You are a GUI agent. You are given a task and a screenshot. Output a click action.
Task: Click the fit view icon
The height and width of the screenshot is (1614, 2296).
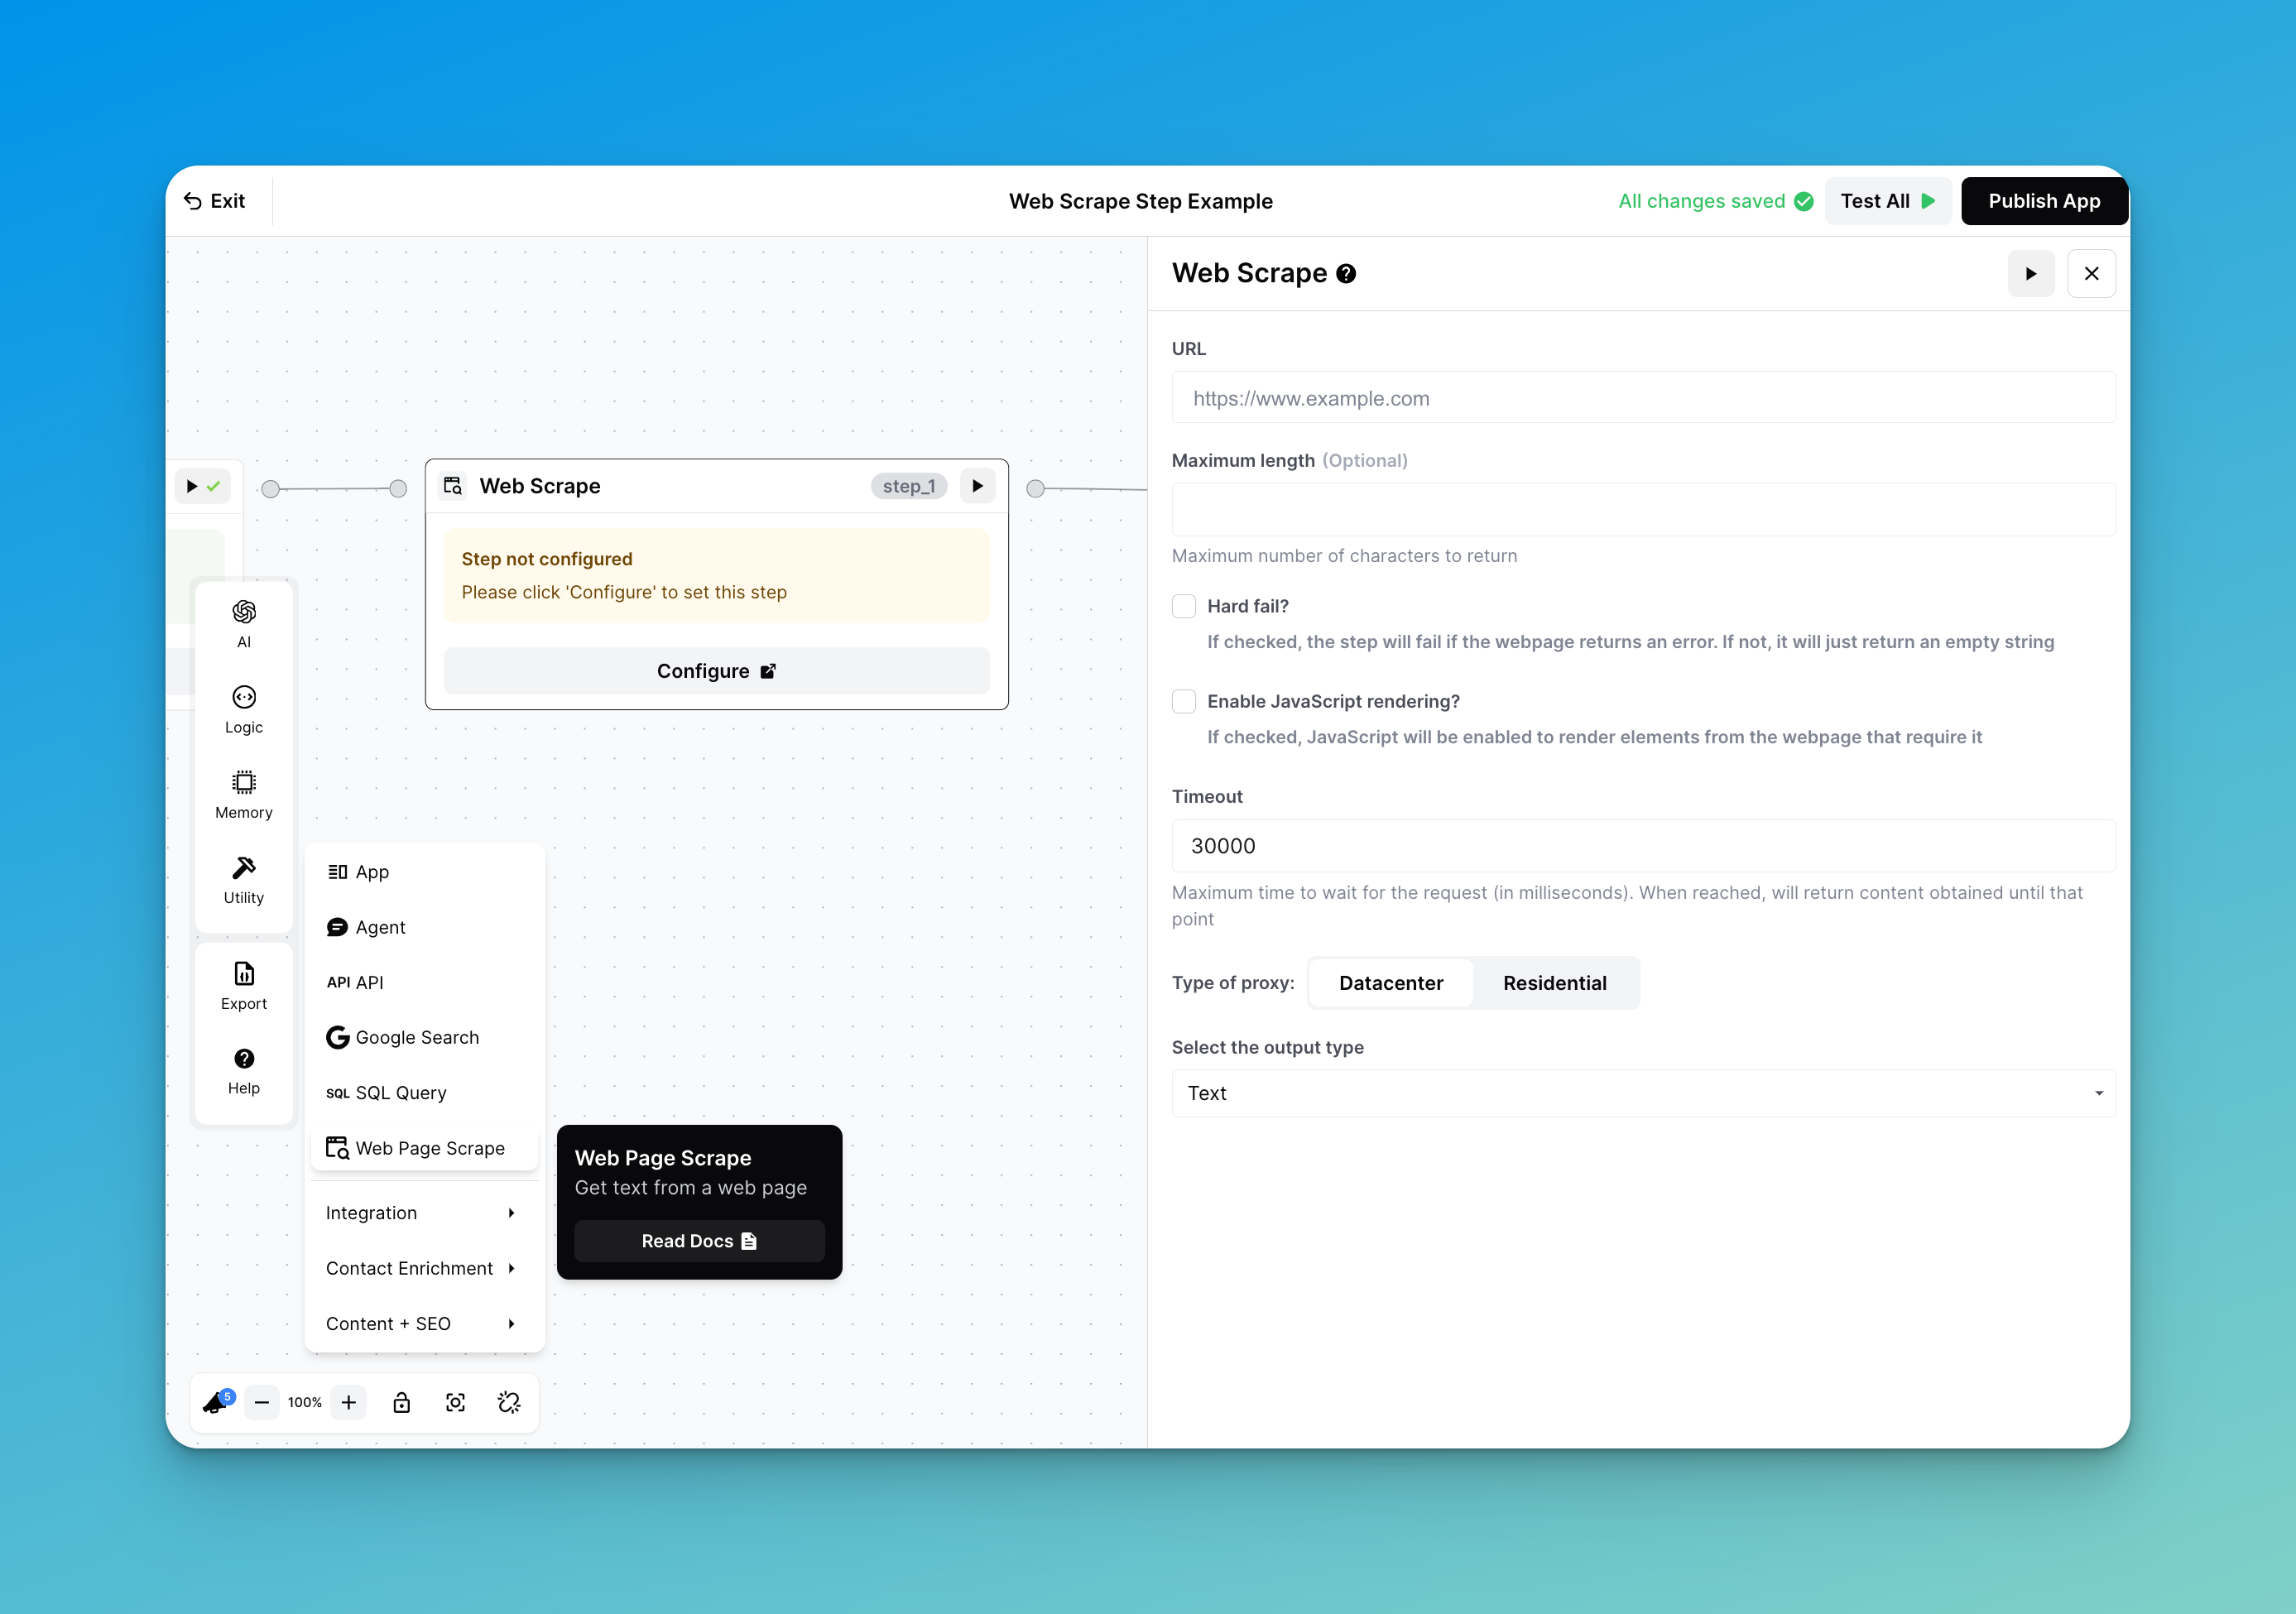[x=455, y=1402]
